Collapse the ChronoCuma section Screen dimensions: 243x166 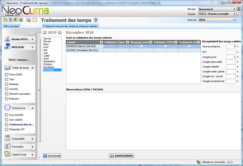[x=32, y=108]
